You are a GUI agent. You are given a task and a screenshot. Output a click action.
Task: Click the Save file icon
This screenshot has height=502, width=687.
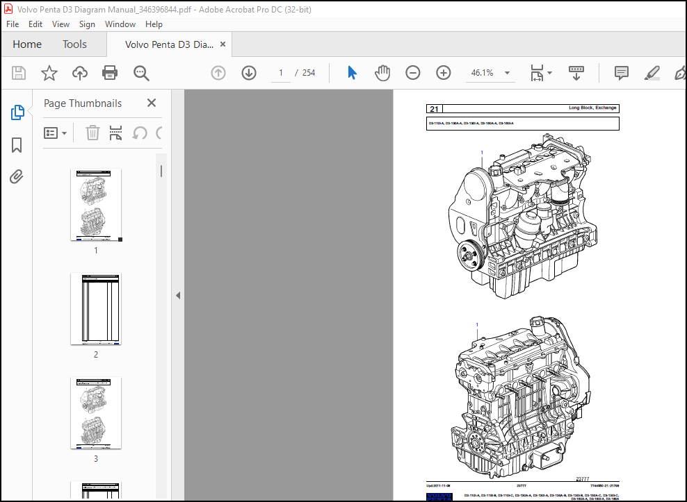[x=18, y=73]
